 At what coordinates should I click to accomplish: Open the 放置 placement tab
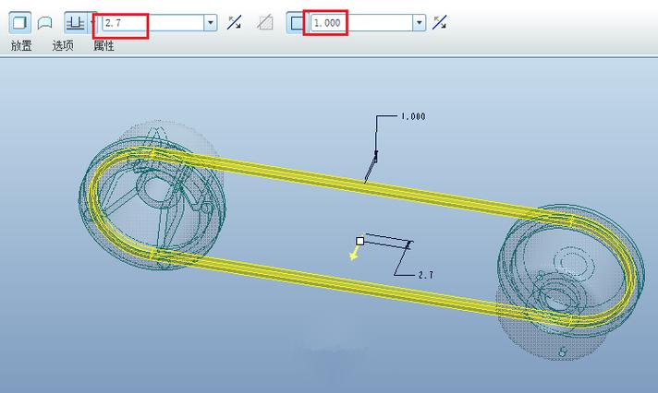[x=20, y=45]
